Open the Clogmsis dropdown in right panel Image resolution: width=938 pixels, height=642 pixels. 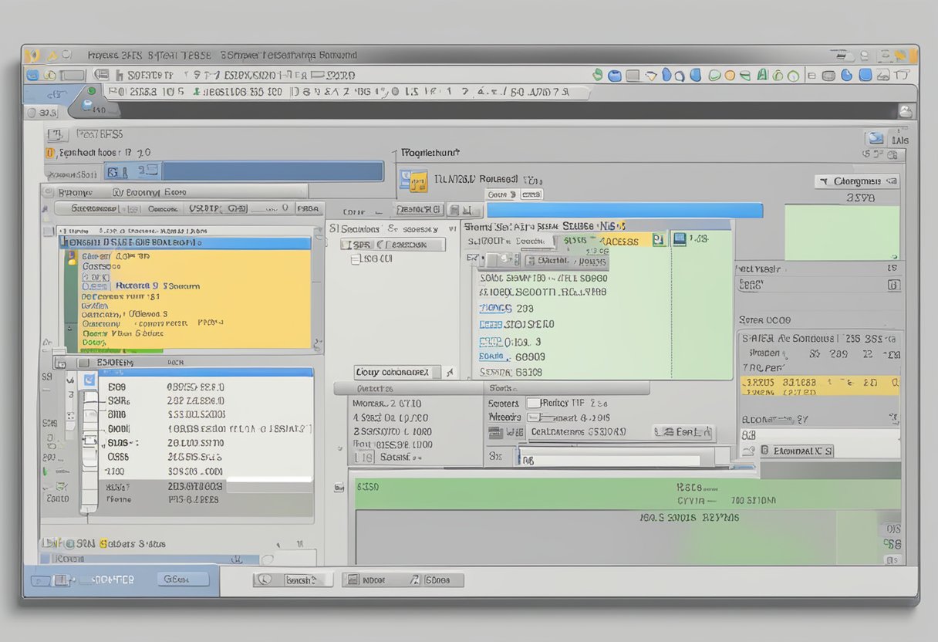[x=856, y=181]
